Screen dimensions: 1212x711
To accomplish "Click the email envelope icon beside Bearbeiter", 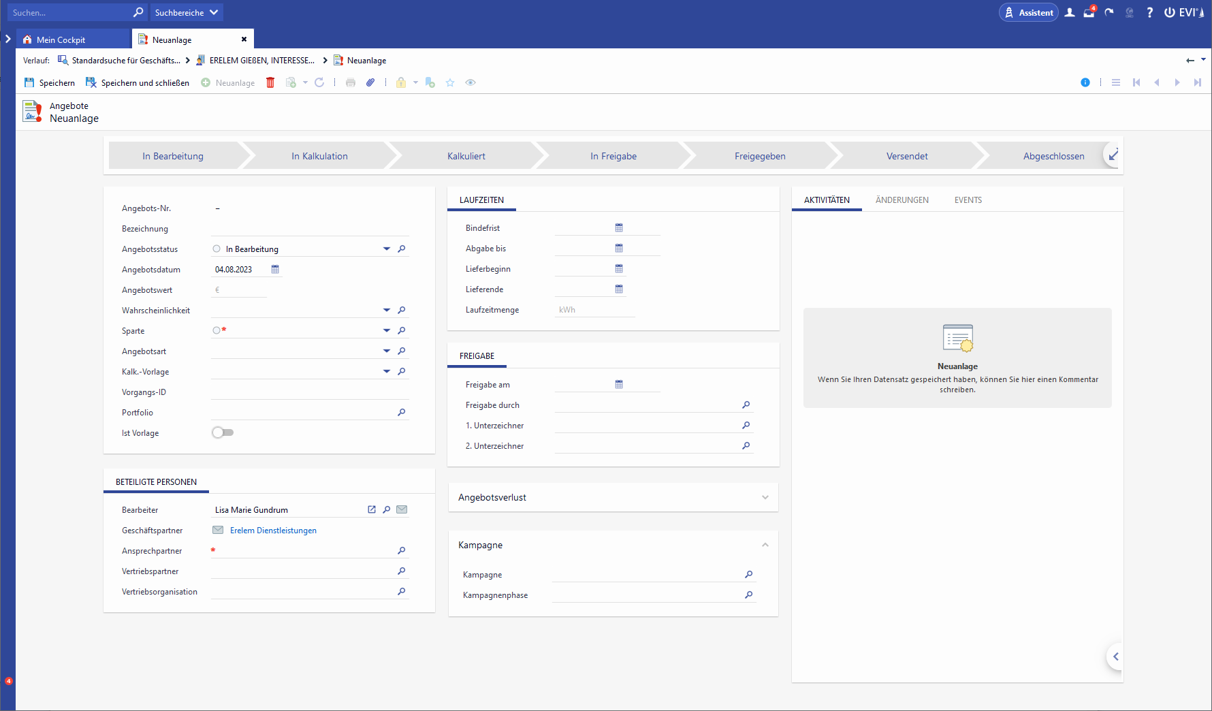I will 402,509.
